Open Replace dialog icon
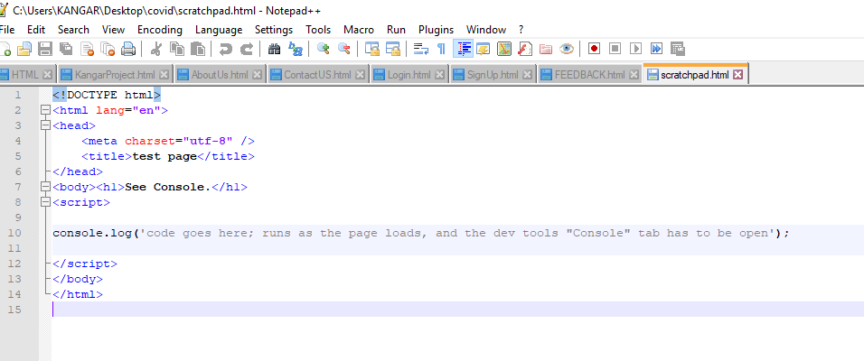Viewport: 864px width, 361px height. 296,49
